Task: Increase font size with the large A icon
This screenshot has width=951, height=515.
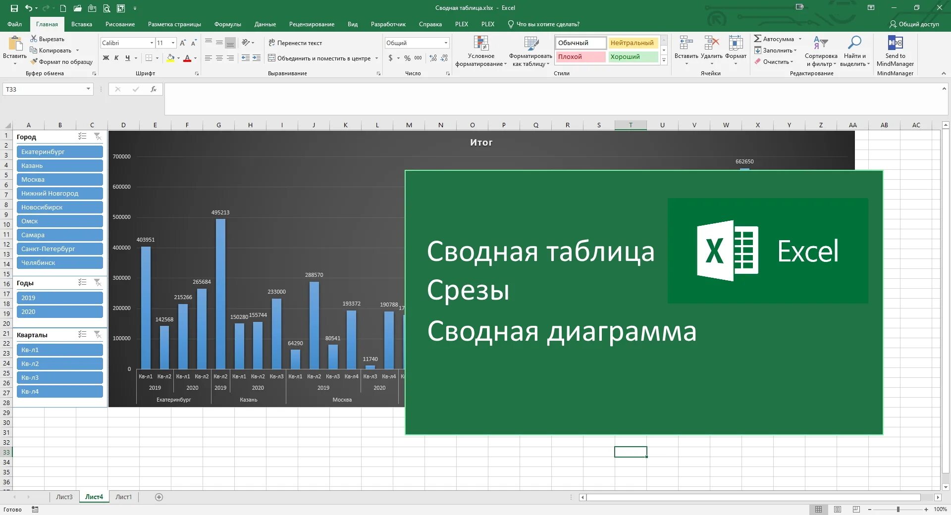Action: [183, 43]
